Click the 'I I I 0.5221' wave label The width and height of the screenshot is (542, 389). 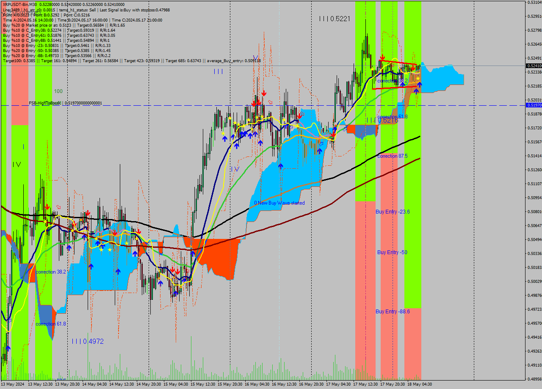tap(335, 19)
